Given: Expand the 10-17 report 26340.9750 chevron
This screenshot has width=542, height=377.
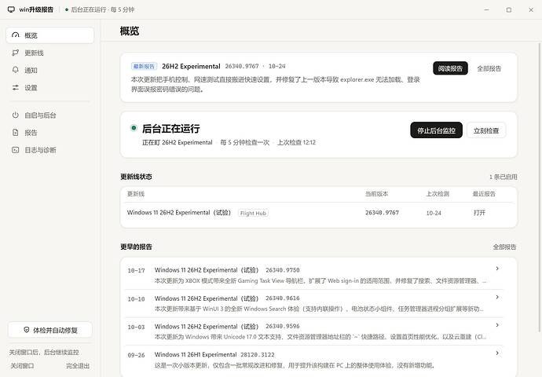Looking at the screenshot, I should coord(497,269).
